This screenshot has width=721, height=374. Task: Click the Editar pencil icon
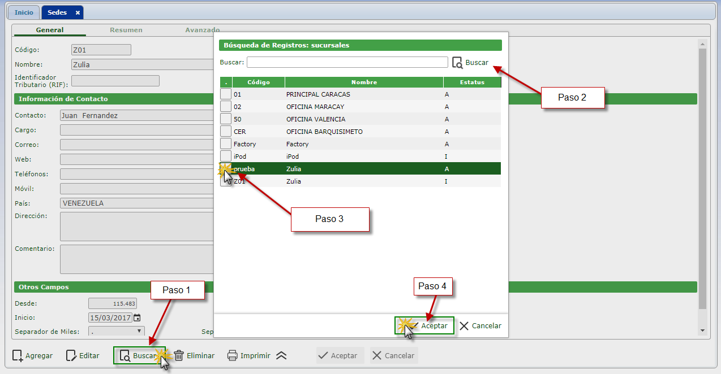(x=71, y=355)
